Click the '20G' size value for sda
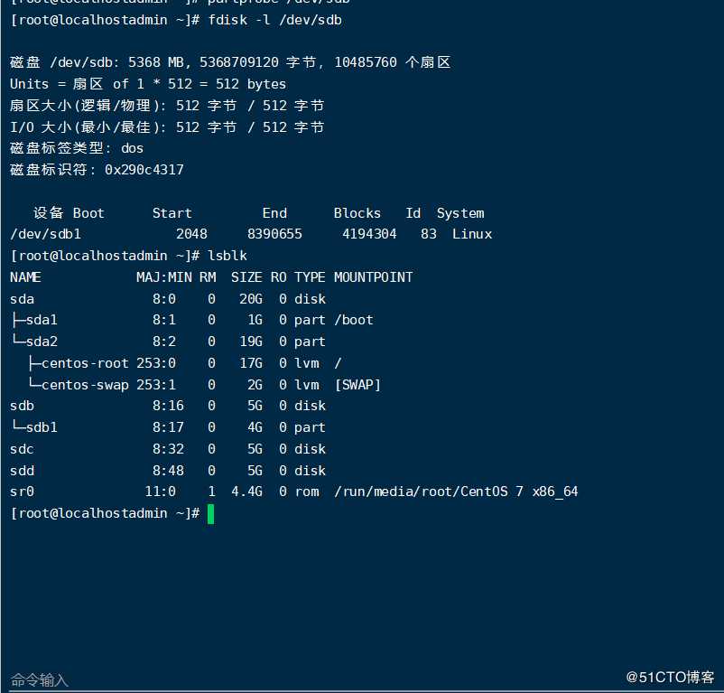 (x=251, y=299)
